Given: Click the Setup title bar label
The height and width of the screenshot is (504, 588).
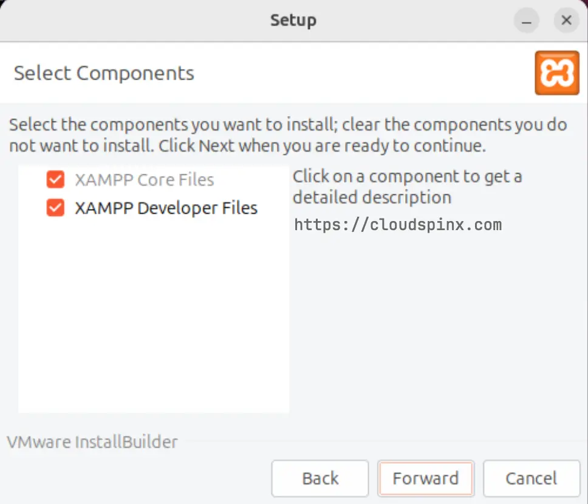Looking at the screenshot, I should [293, 20].
